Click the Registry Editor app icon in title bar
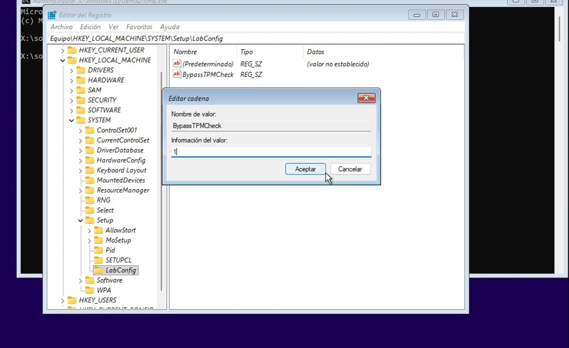 click(x=52, y=15)
